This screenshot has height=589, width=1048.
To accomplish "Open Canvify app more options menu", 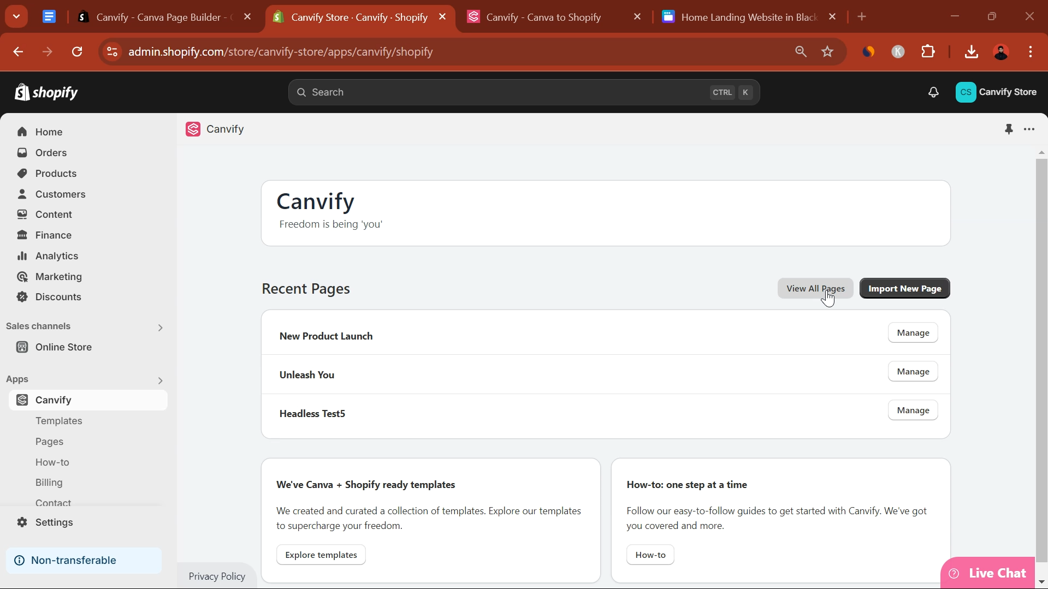I will pos(1029,129).
